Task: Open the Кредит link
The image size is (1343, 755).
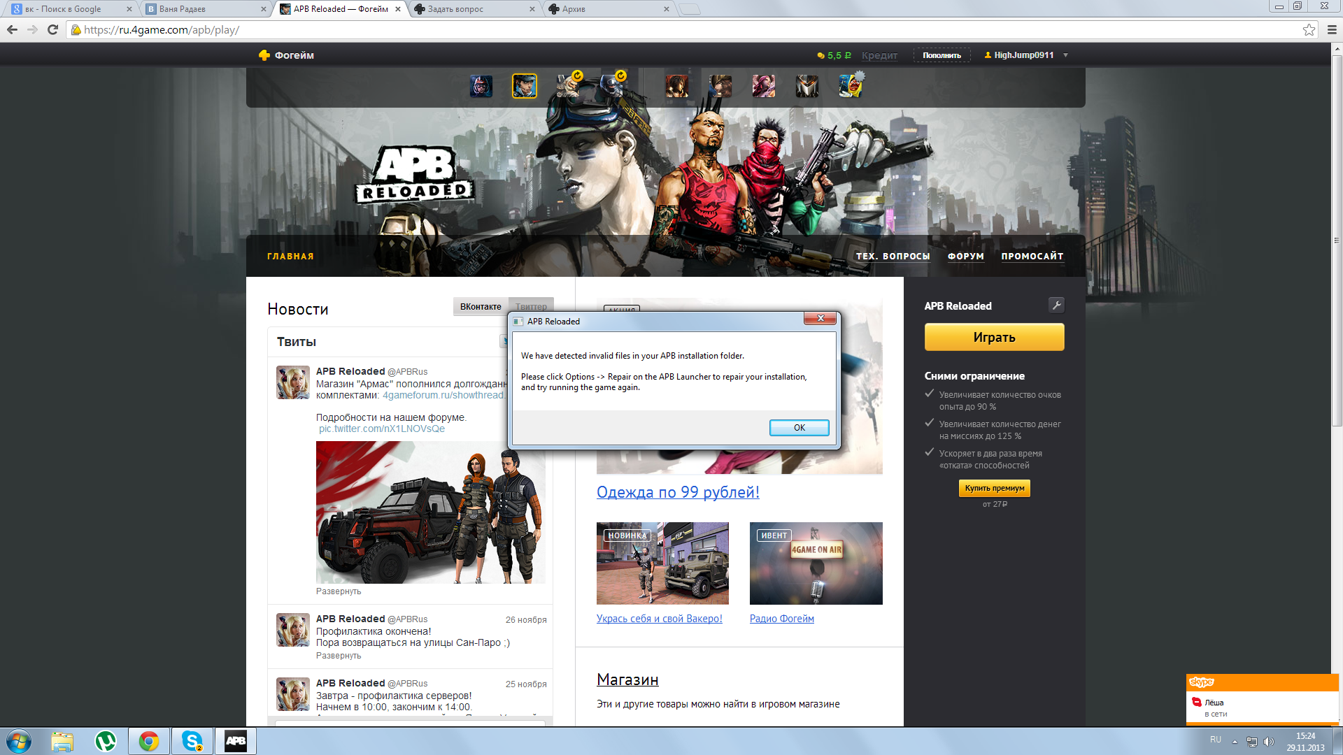Action: [879, 55]
